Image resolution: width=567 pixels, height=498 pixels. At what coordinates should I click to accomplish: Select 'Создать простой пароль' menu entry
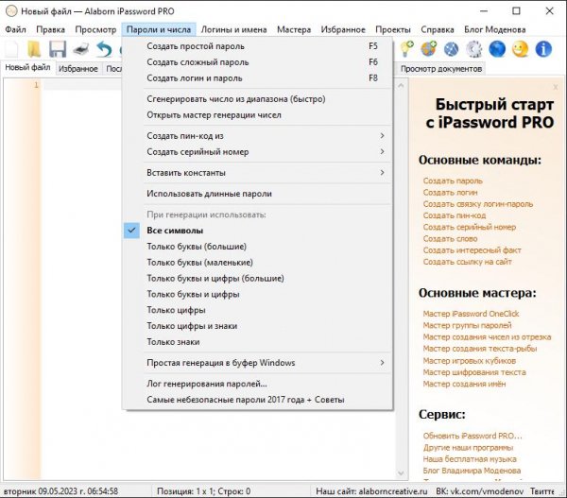click(258, 46)
